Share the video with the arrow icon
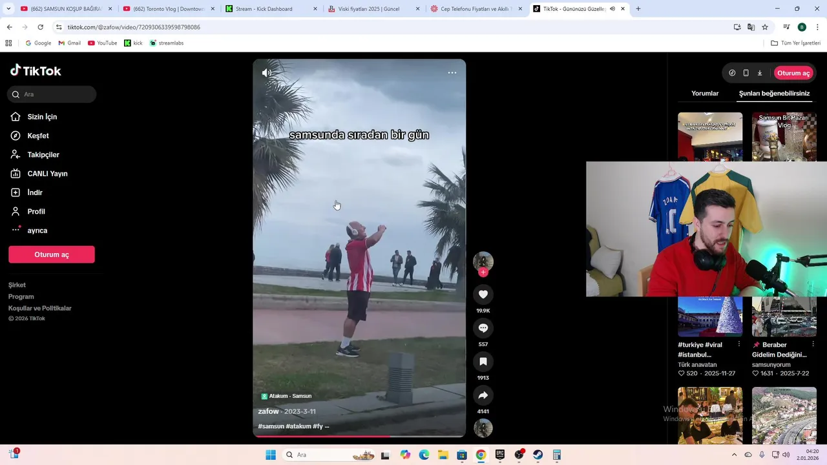The height and width of the screenshot is (465, 827). pyautogui.click(x=483, y=395)
